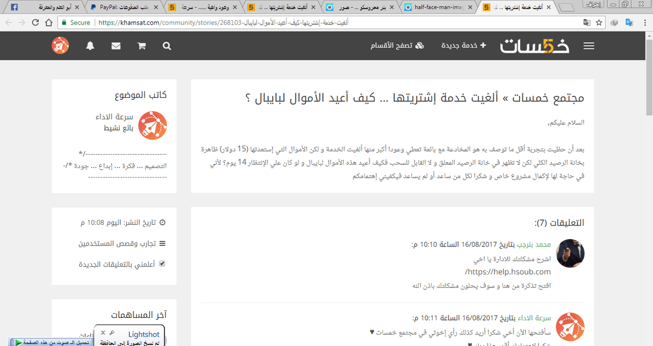Viewport: 653px width, 346px height.
Task: Click the search magnifier icon
Action: click(x=167, y=46)
